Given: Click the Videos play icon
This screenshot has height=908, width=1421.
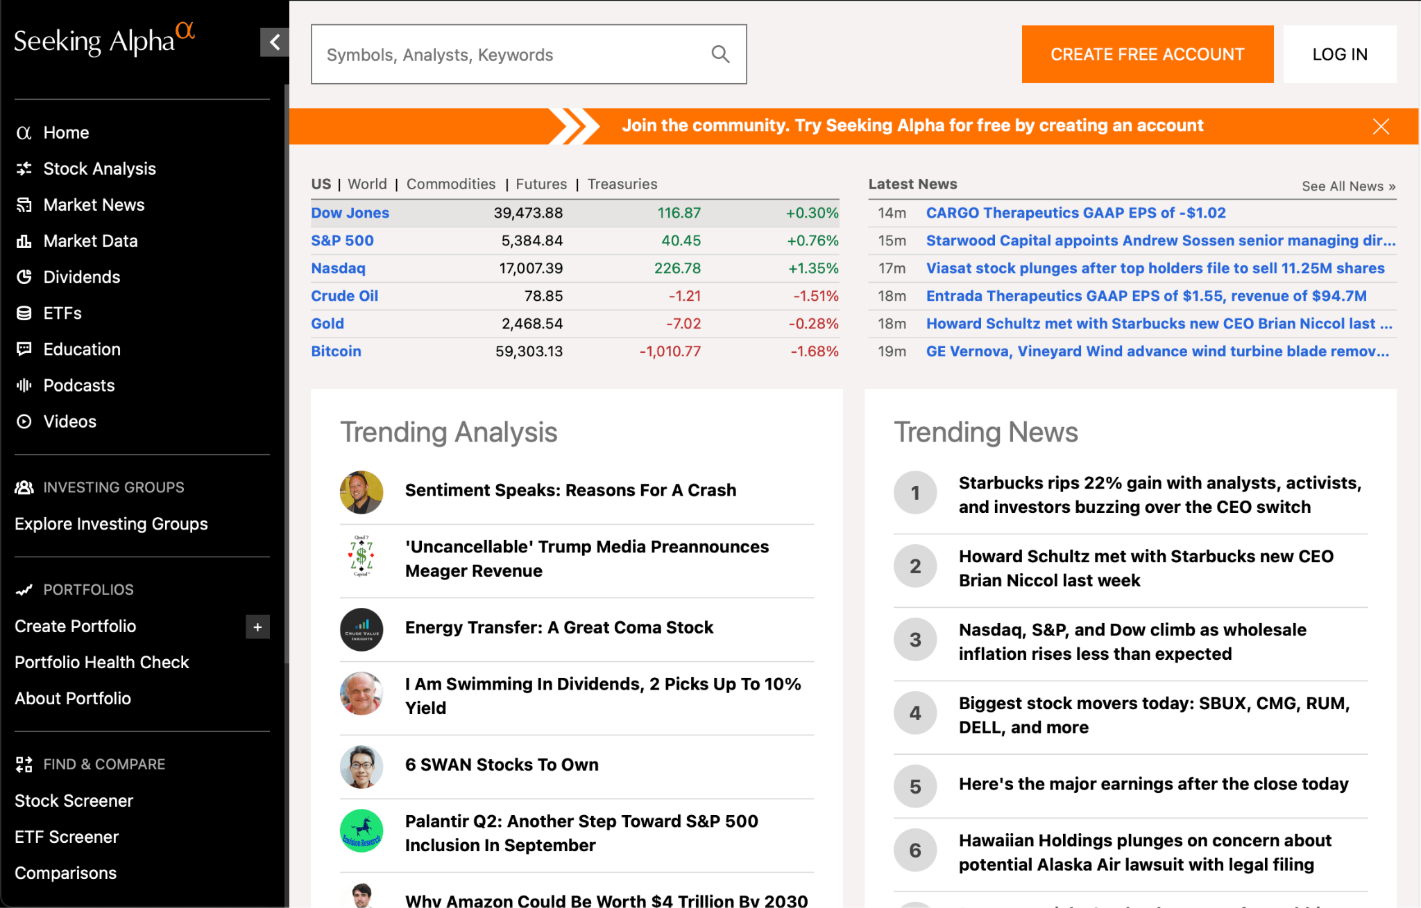Looking at the screenshot, I should [x=24, y=421].
